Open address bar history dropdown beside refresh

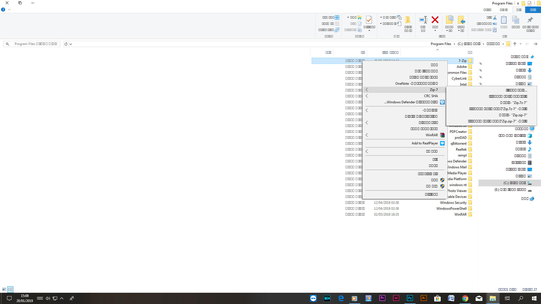tap(71, 44)
